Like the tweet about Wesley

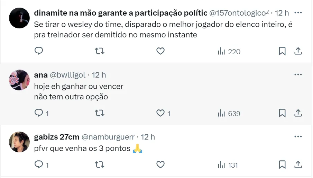click(x=160, y=51)
